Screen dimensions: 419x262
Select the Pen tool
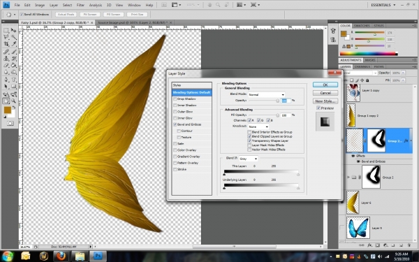click(6, 80)
